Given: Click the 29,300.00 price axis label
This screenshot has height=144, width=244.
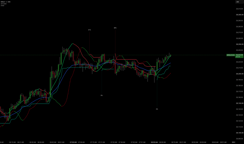Looking at the screenshot, I should [x=240, y=15].
